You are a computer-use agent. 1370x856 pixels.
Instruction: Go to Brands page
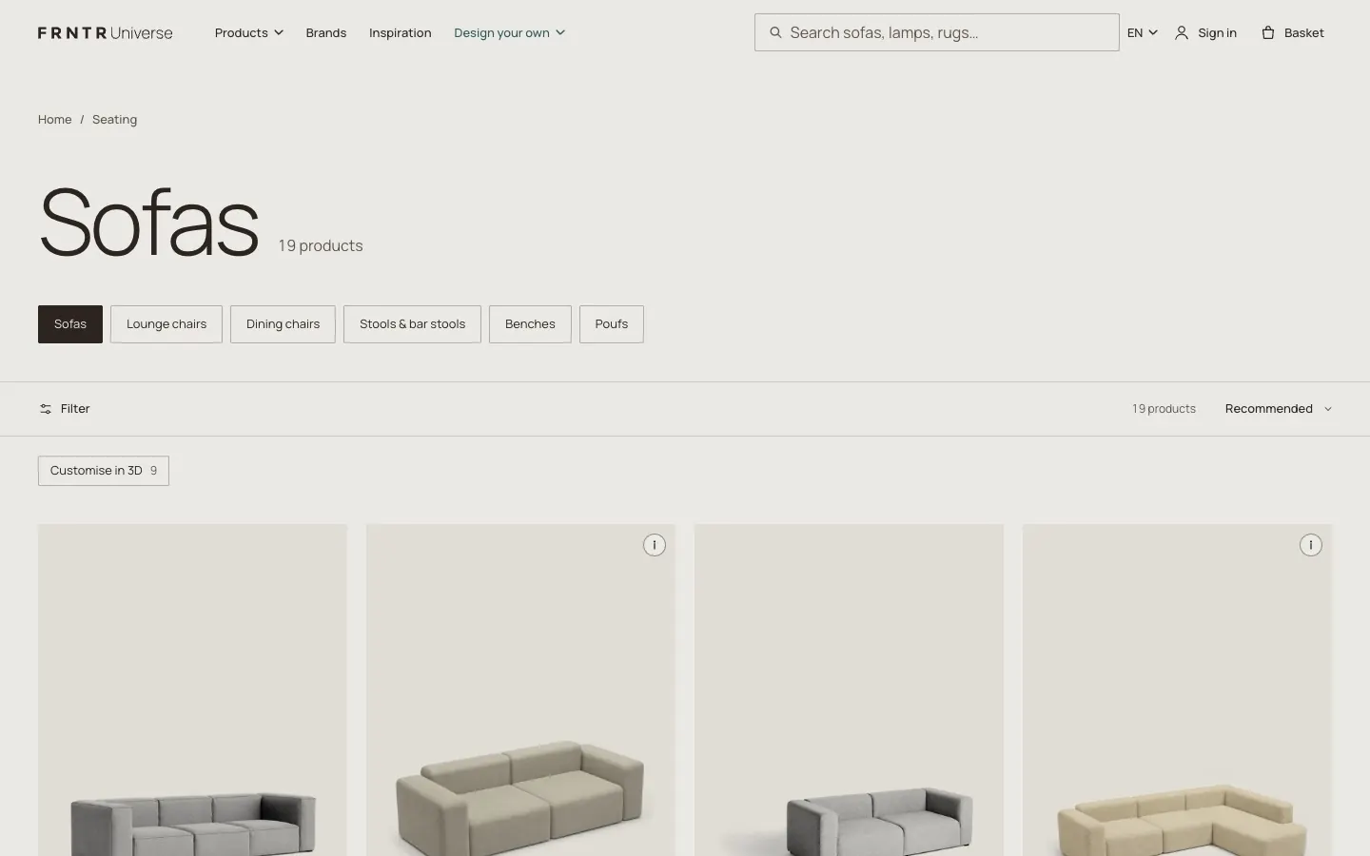click(326, 32)
